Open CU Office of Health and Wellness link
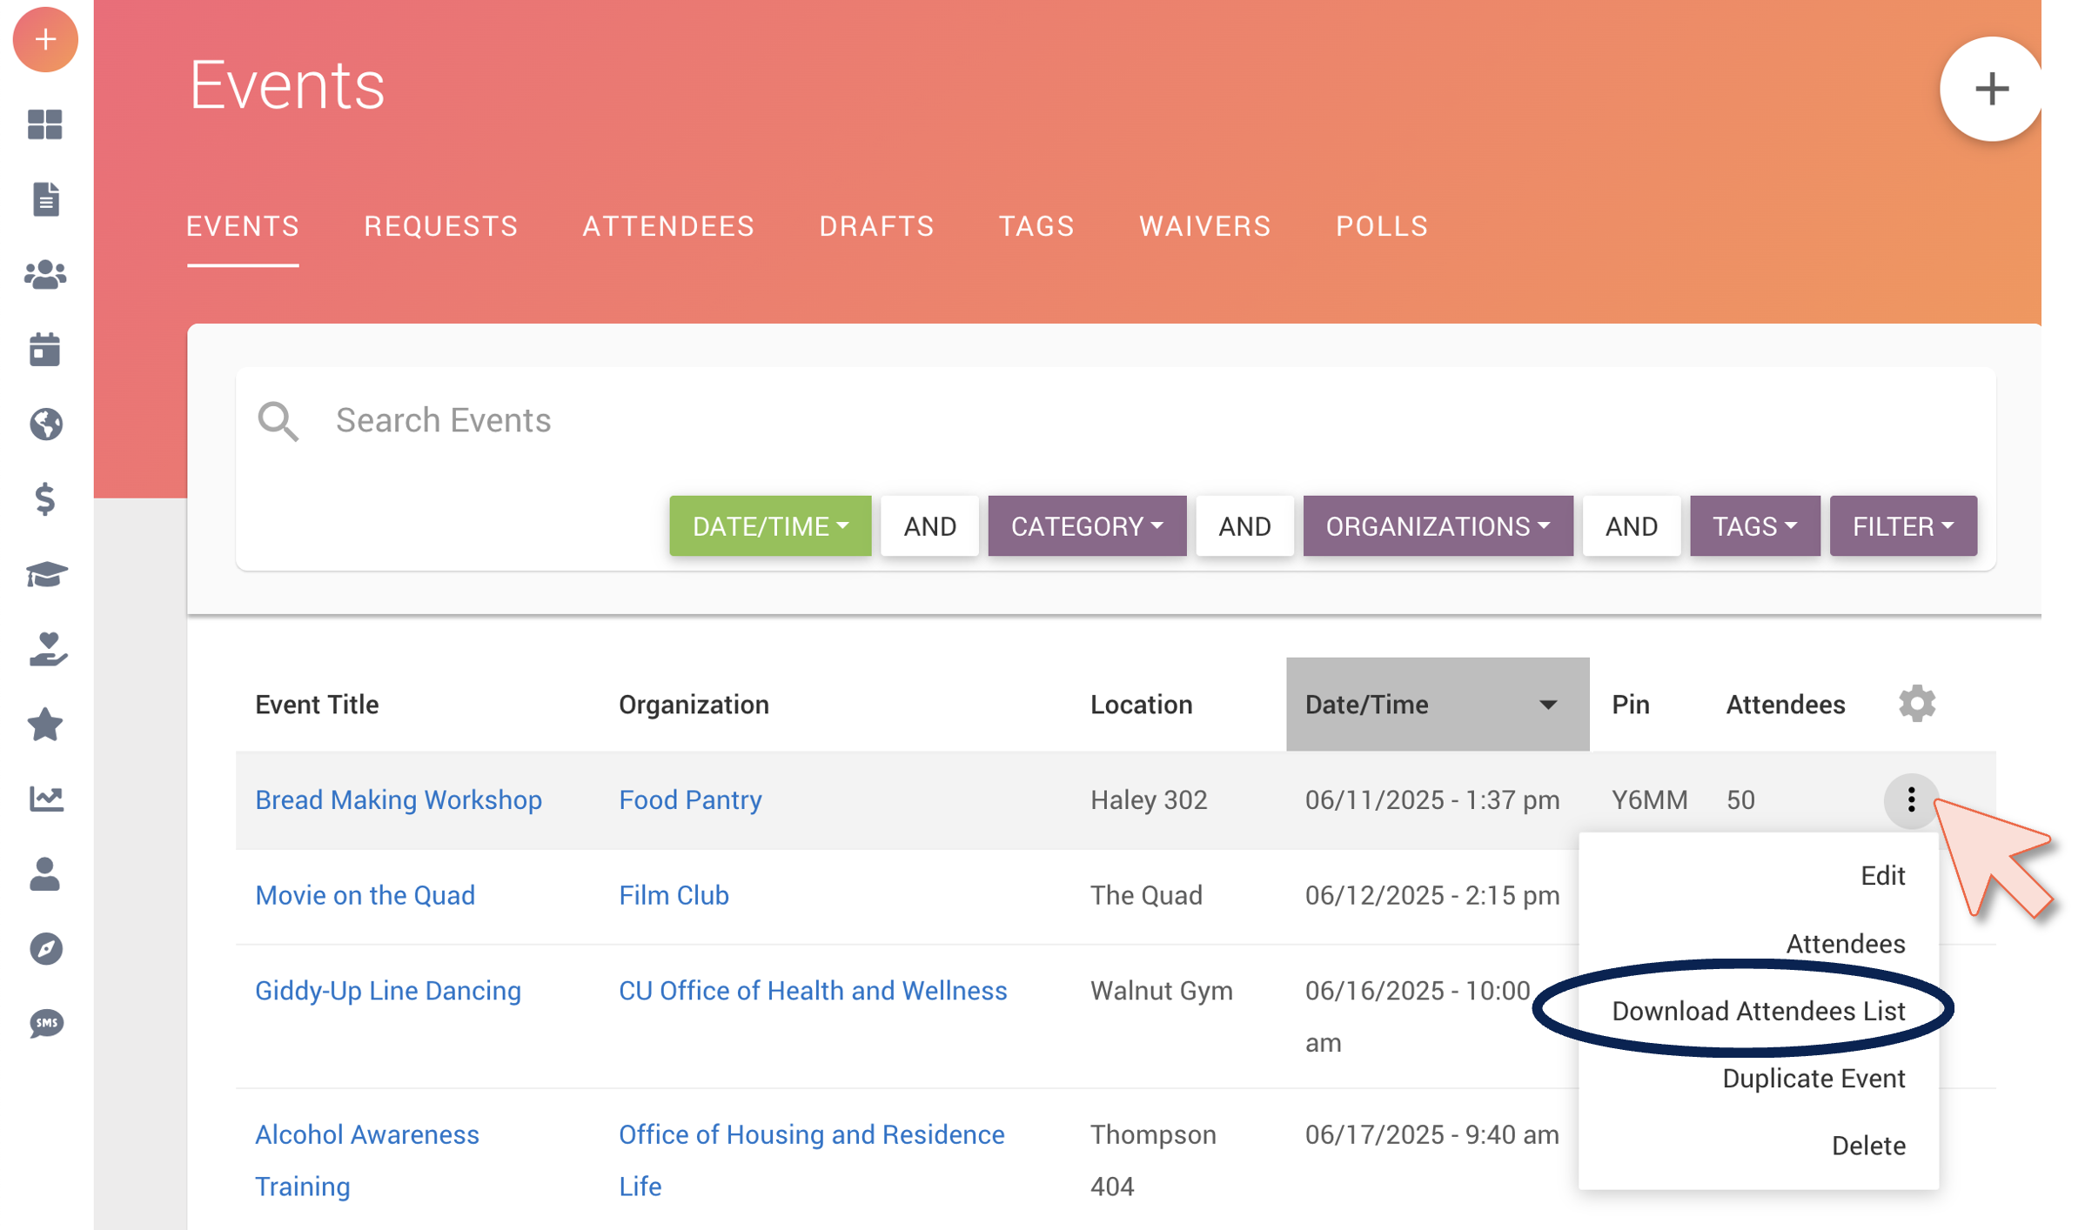This screenshot has height=1230, width=2085. tap(813, 991)
